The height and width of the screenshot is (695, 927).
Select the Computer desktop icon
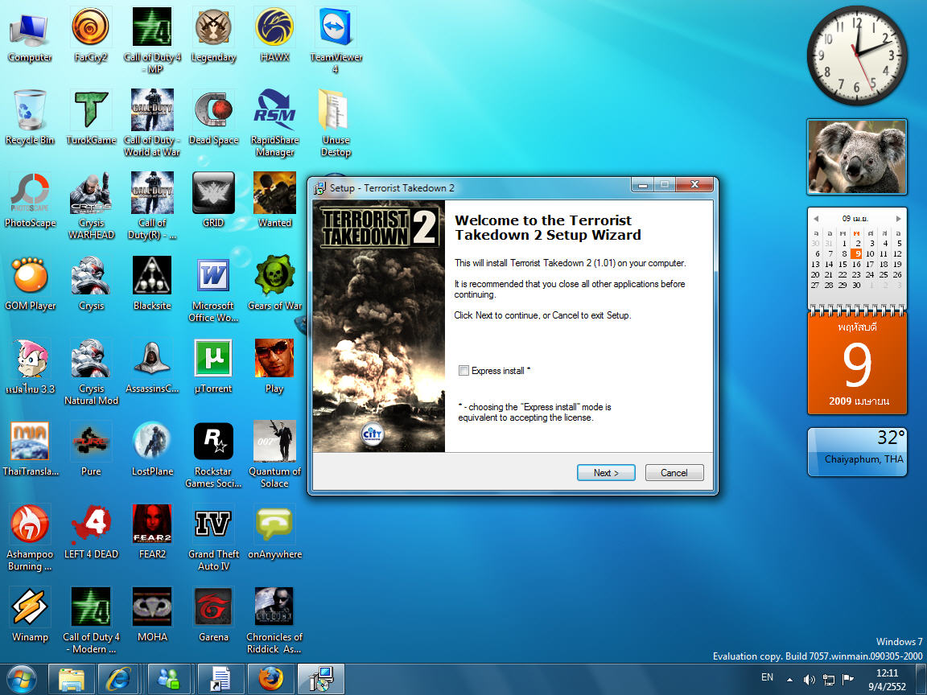point(30,35)
